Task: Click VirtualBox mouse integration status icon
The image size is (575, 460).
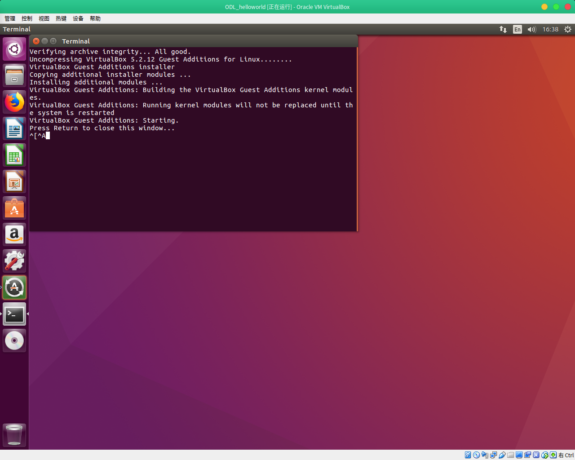Action: (x=545, y=455)
